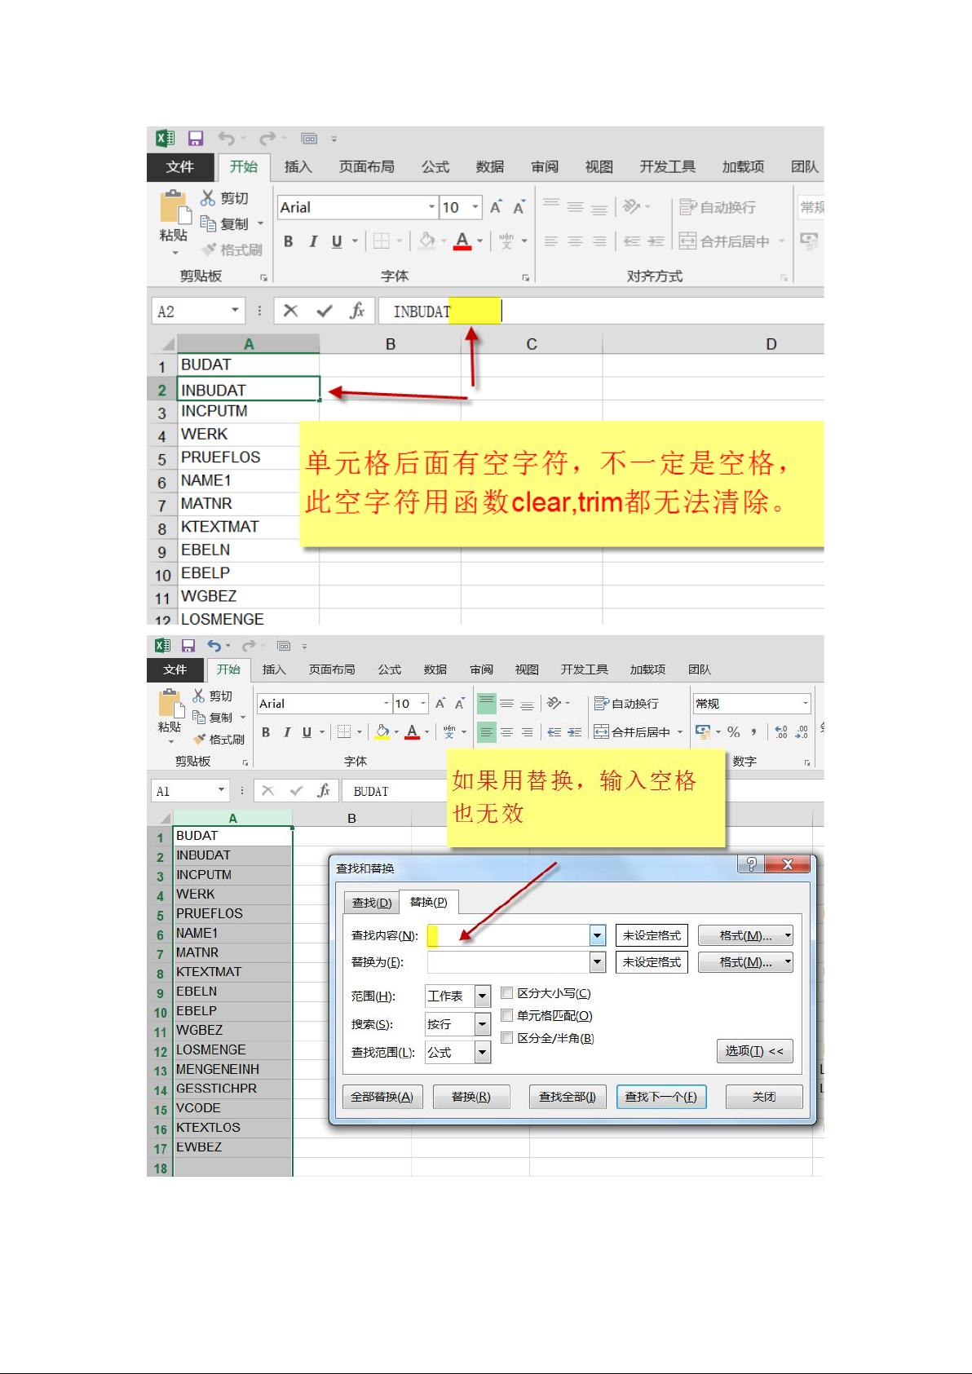
Task: Enable 单元格匹配(O) checkbox
Action: pyautogui.click(x=507, y=1015)
